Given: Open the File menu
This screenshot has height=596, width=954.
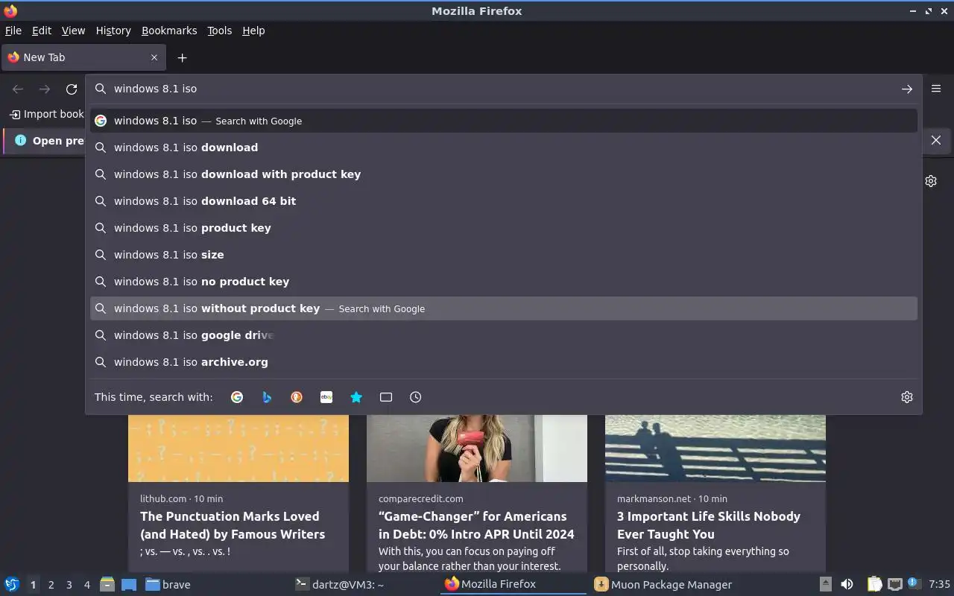Looking at the screenshot, I should (x=13, y=31).
